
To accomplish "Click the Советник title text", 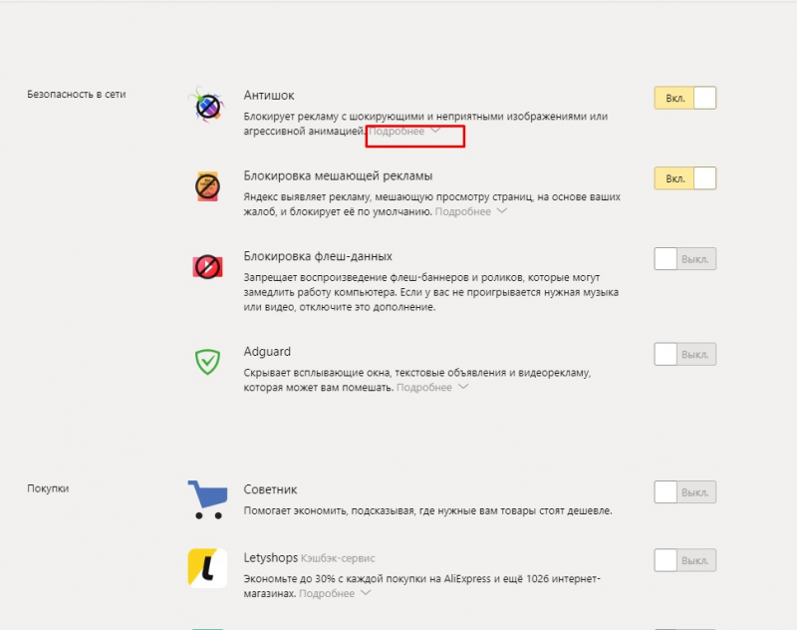I will pos(270,489).
